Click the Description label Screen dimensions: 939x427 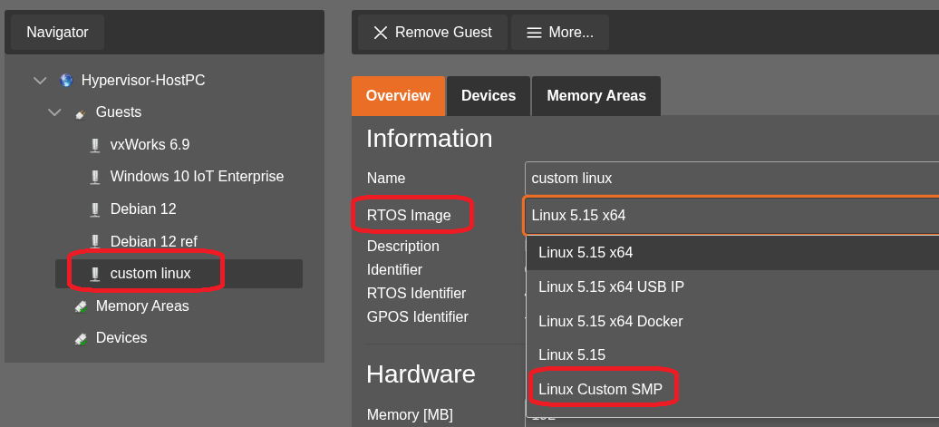[403, 247]
